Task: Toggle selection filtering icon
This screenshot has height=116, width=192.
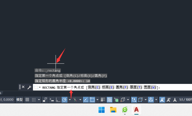Action: pos(140,100)
